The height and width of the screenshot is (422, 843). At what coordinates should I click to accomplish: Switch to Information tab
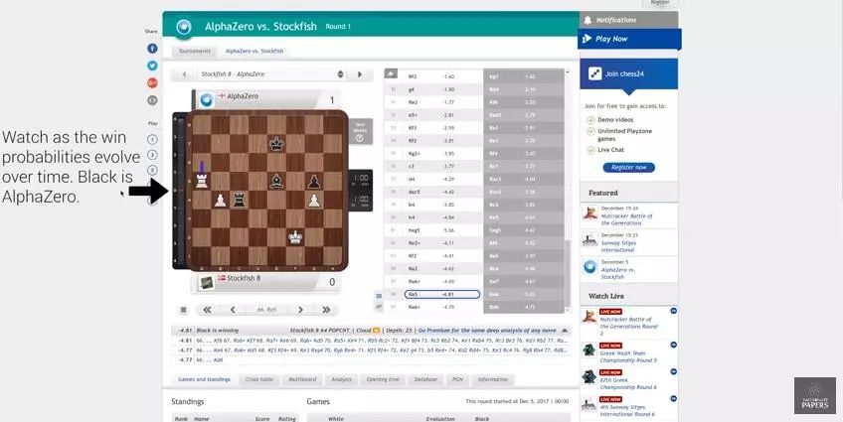click(493, 379)
